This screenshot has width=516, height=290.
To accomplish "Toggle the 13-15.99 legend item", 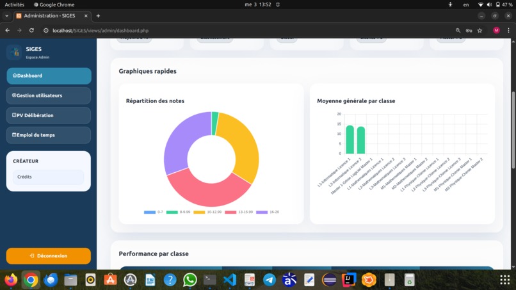I will pyautogui.click(x=239, y=212).
